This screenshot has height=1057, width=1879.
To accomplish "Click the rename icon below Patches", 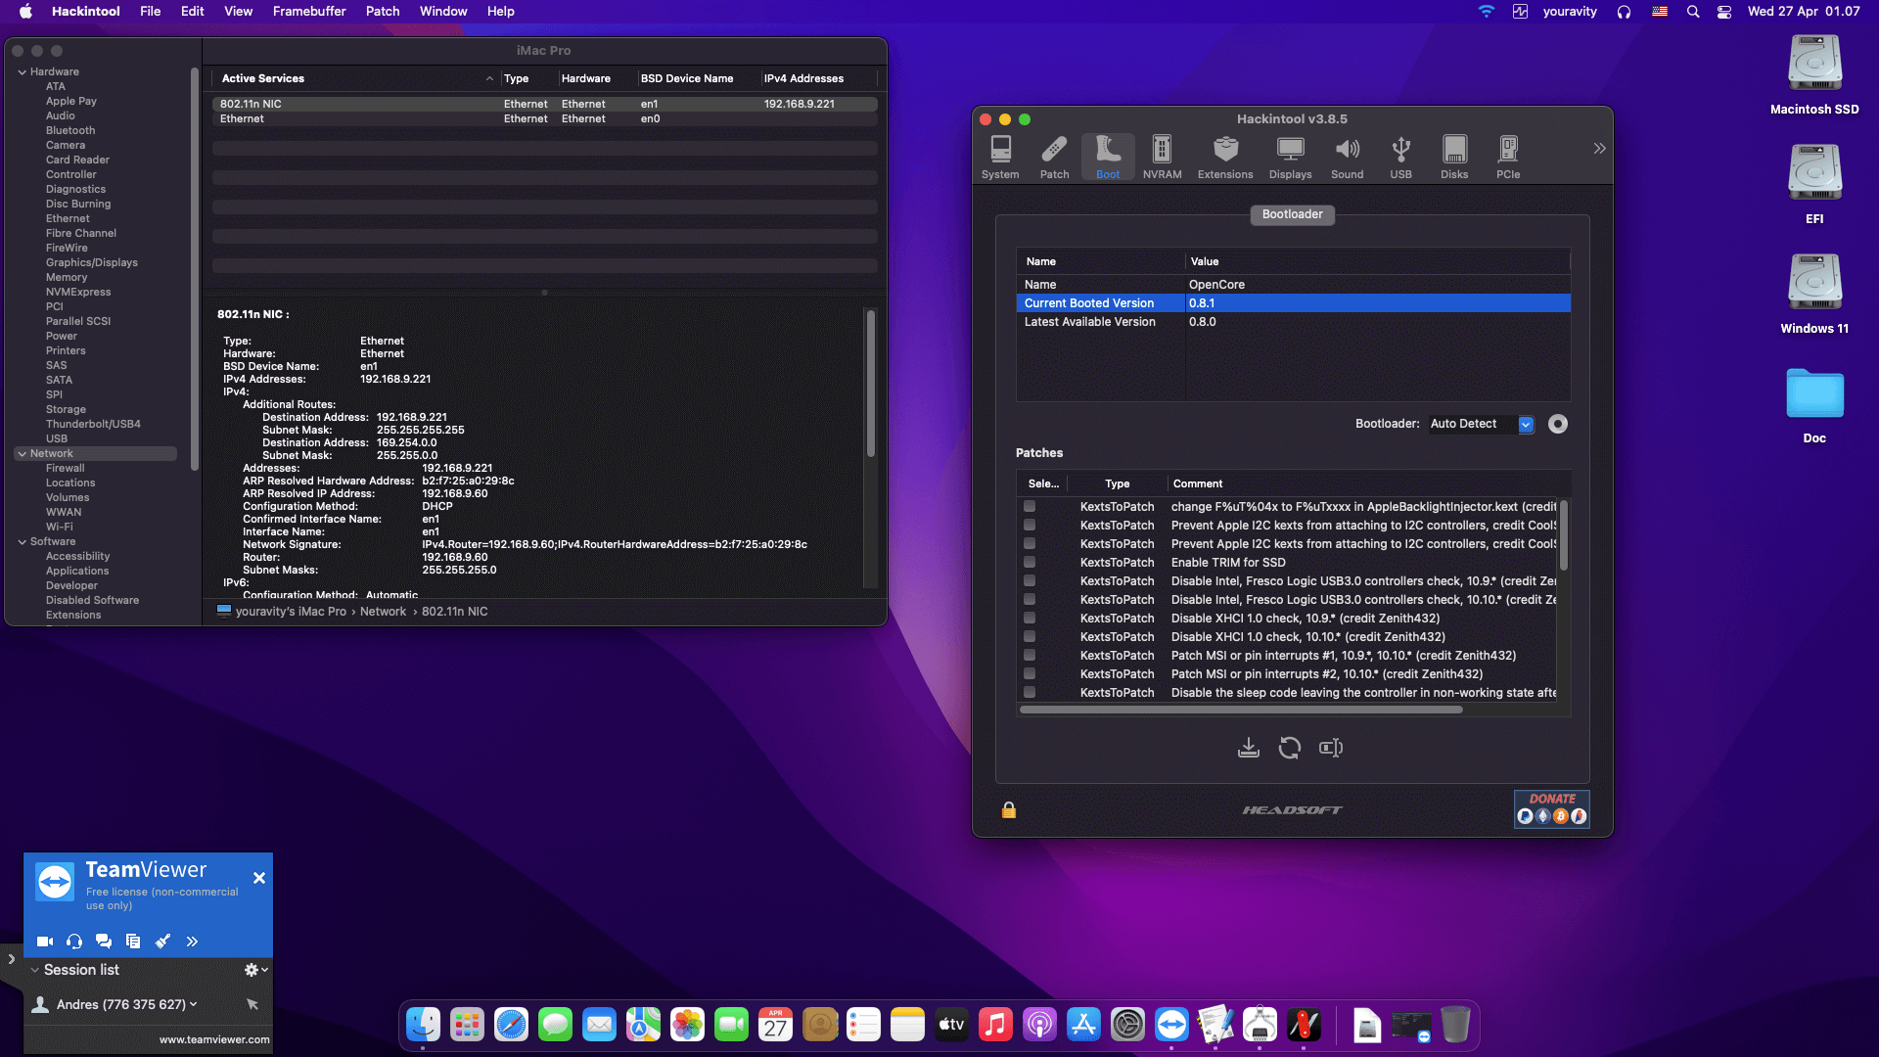I will click(1331, 748).
